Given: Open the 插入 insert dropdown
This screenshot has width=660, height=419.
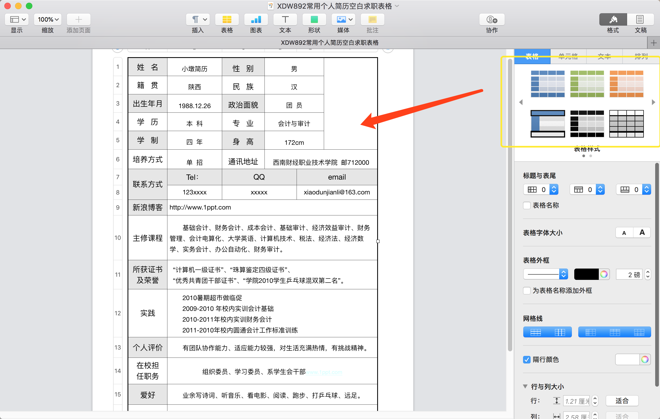Looking at the screenshot, I should (x=198, y=19).
